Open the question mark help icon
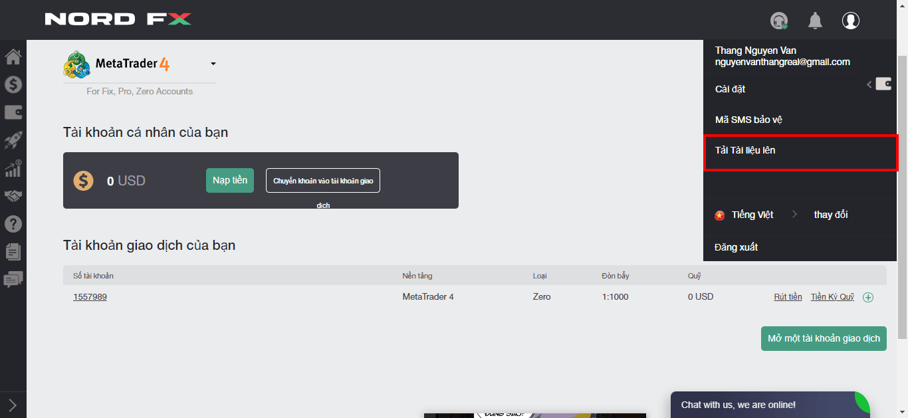Screen dimensions: 908x418 coord(13,224)
